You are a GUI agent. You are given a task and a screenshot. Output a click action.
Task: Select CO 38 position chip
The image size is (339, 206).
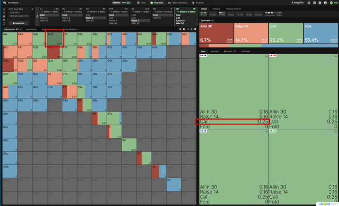tap(203, 14)
